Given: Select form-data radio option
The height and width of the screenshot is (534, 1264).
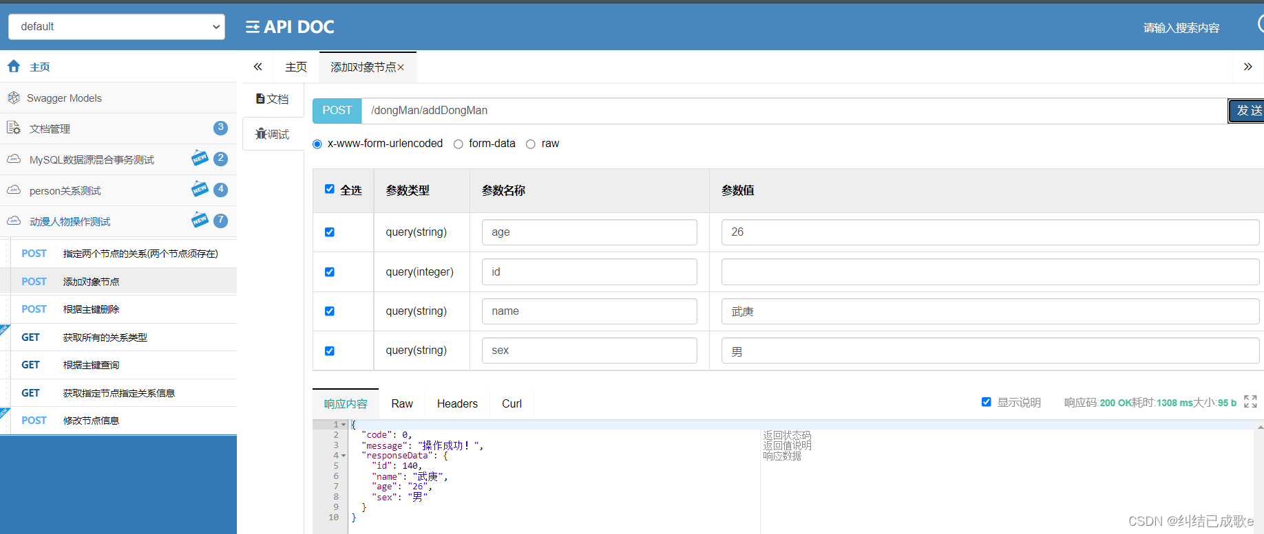Looking at the screenshot, I should 459,144.
